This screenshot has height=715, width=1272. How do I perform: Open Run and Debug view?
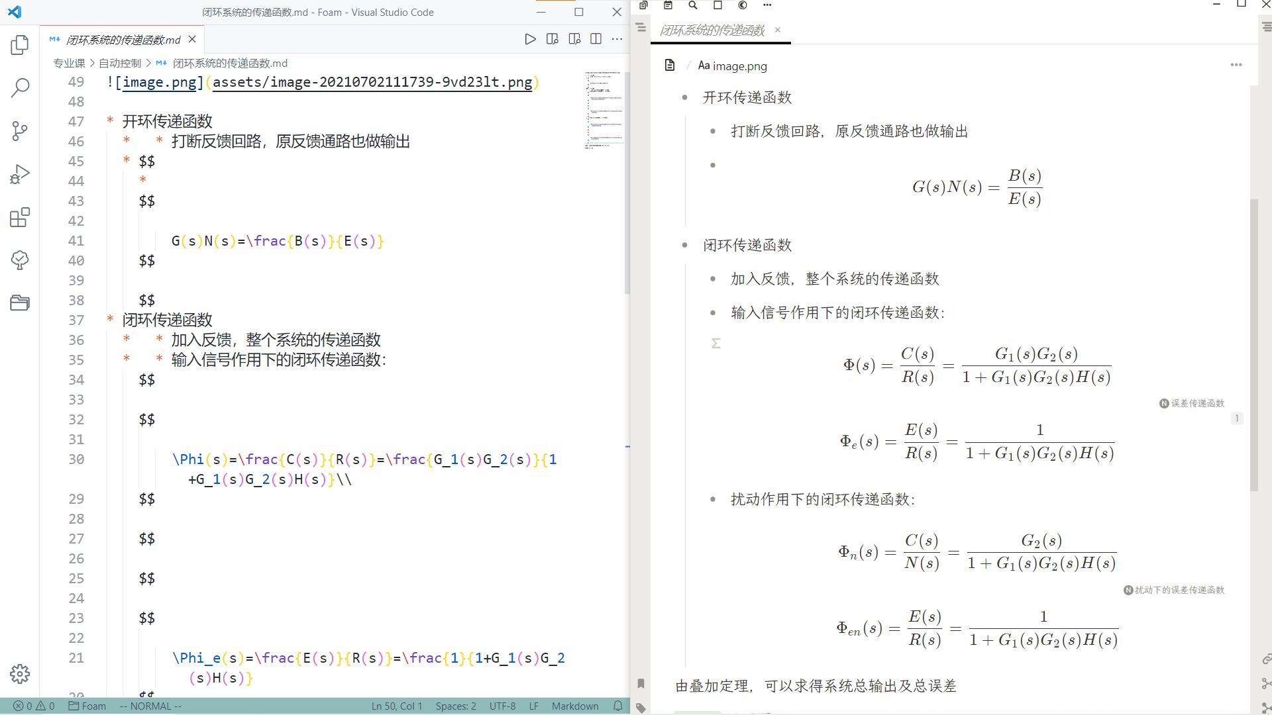click(x=20, y=174)
